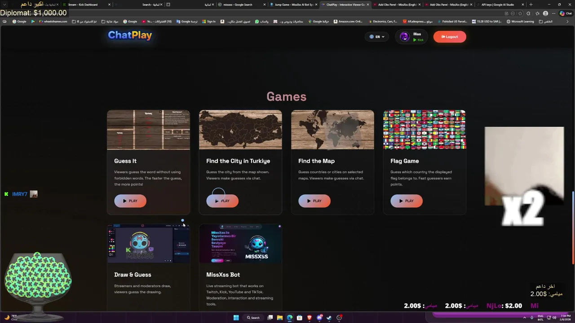Open the Microsoft Learning bookmark

pyautogui.click(x=520, y=22)
